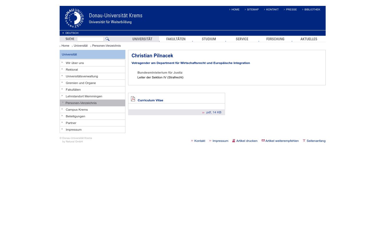Image resolution: width=385 pixels, height=240 pixels.
Task: Select the AKTUELLES main tab
Action: (309, 39)
